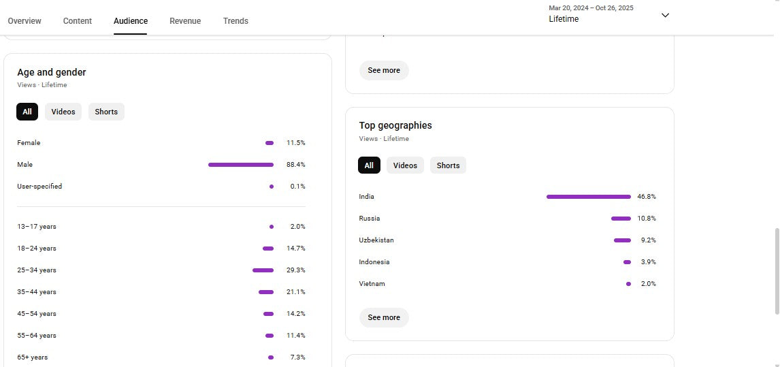Filter Age and gender by Videos
This screenshot has height=367, width=780.
(x=63, y=112)
